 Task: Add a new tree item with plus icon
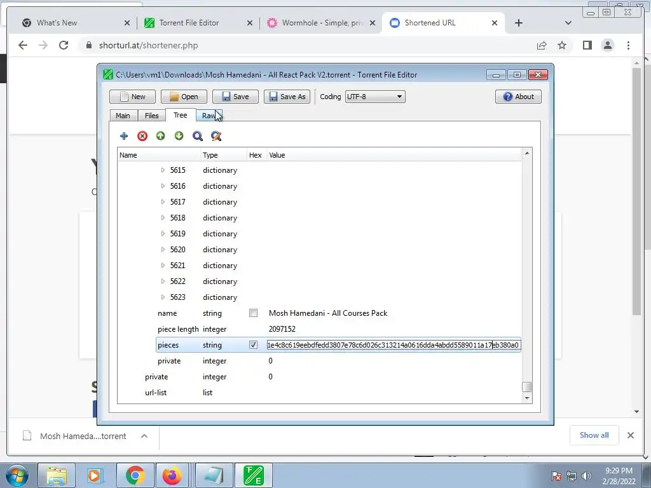124,136
